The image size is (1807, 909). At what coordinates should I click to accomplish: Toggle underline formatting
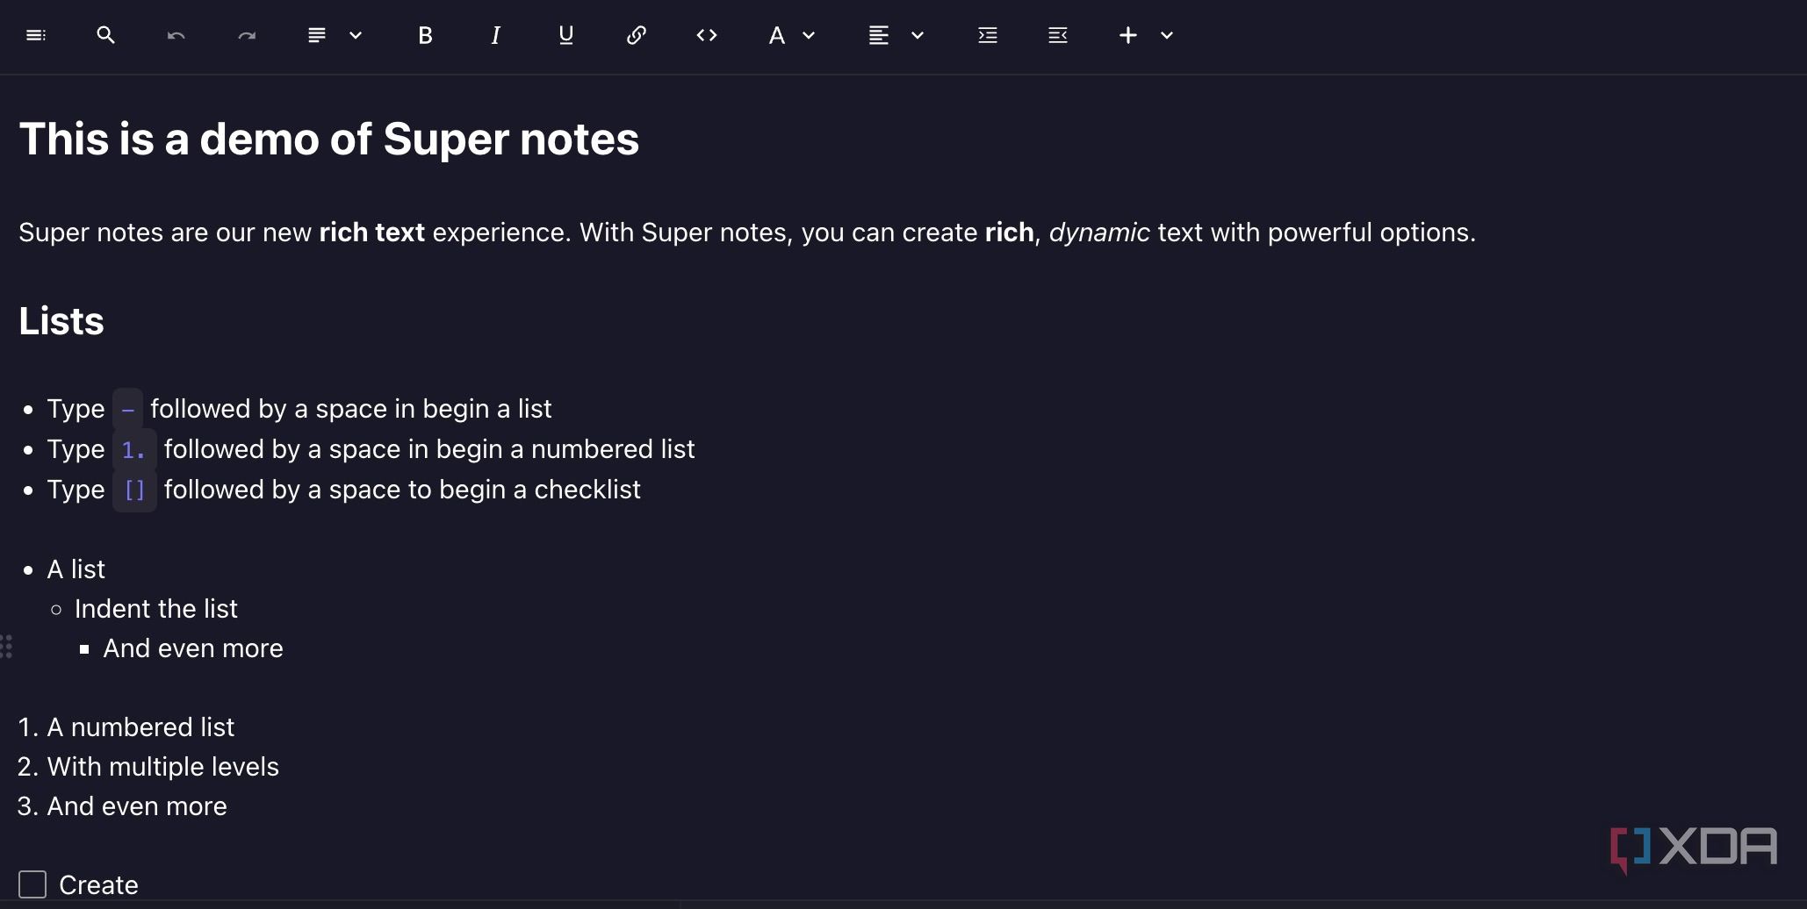click(565, 35)
